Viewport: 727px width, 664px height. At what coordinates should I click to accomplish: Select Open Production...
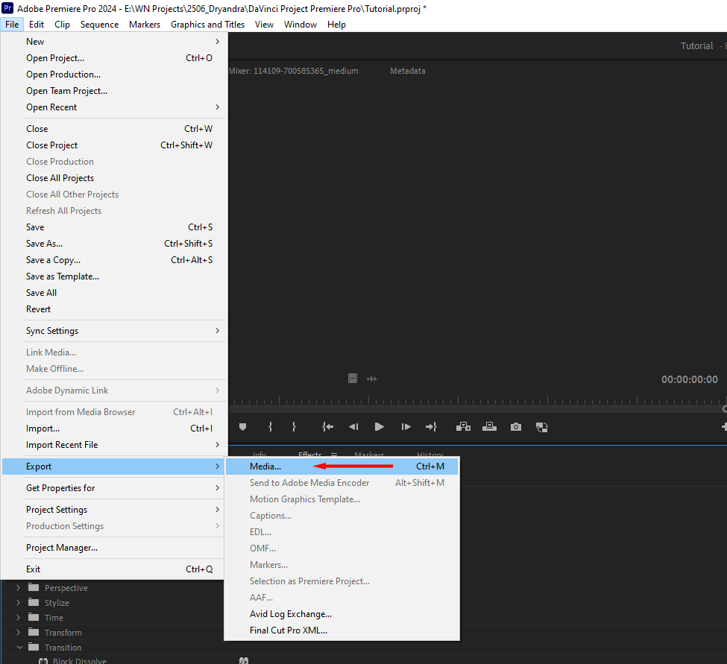(113, 75)
